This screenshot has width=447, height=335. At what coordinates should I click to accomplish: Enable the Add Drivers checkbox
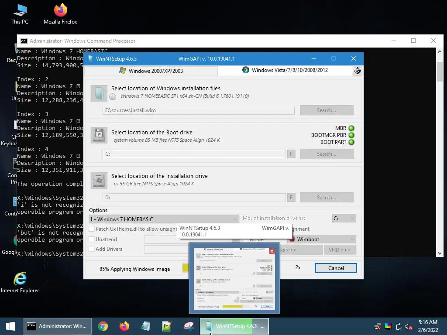point(92,249)
